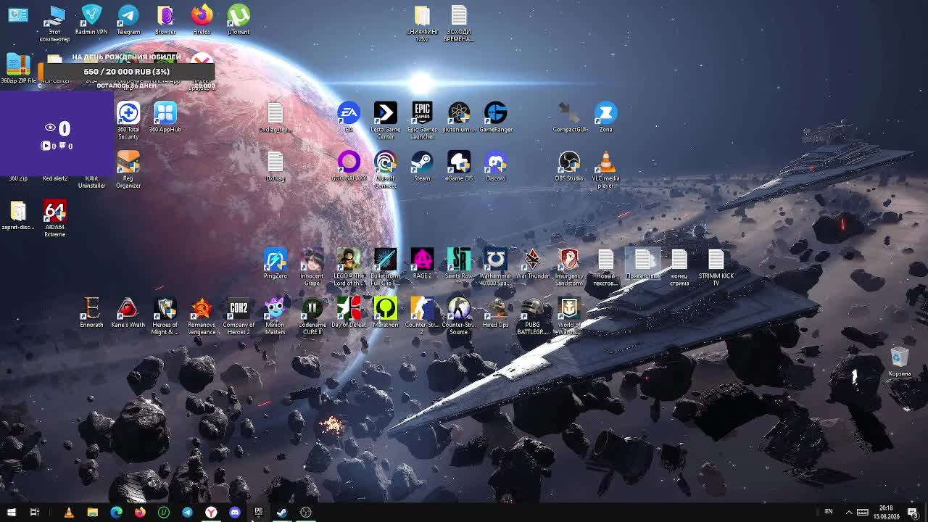
Task: Select the Insurgency Sandstorm icon
Action: (569, 267)
